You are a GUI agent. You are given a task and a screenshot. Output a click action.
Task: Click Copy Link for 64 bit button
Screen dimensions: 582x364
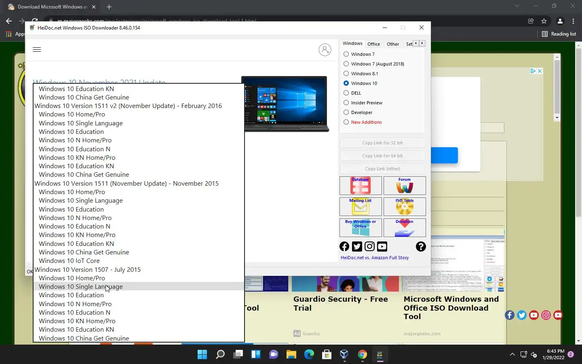pos(382,156)
